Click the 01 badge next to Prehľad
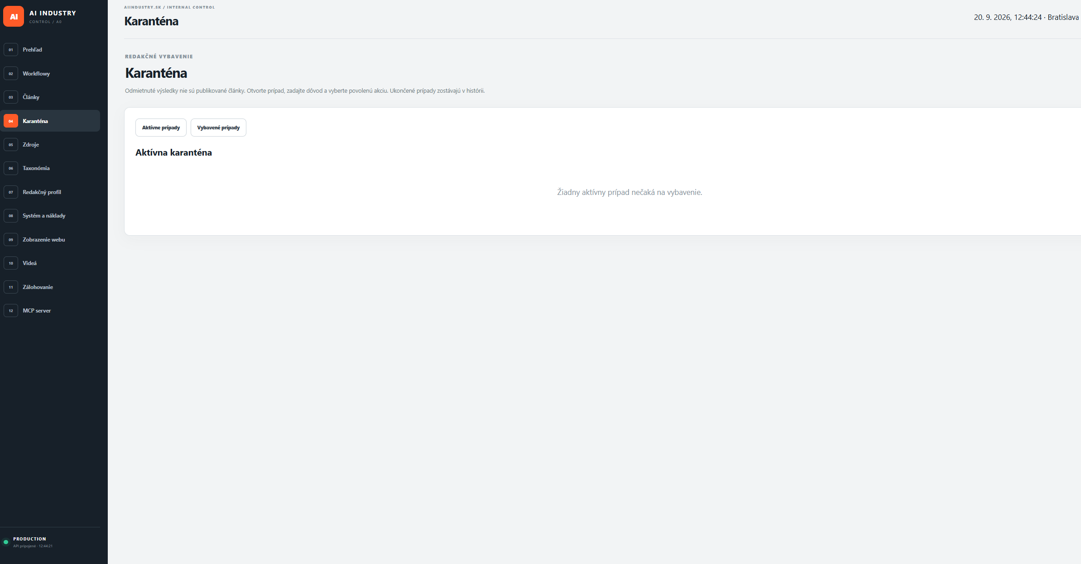The image size is (1081, 564). coord(11,50)
